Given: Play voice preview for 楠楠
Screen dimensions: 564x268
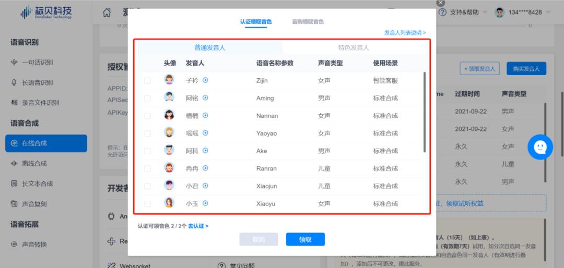Looking at the screenshot, I should tap(205, 115).
